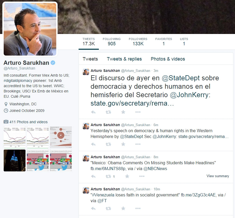Viewport: 235px width, 218px height.
Task: Open the Following 905 stat
Action: pos(112,42)
